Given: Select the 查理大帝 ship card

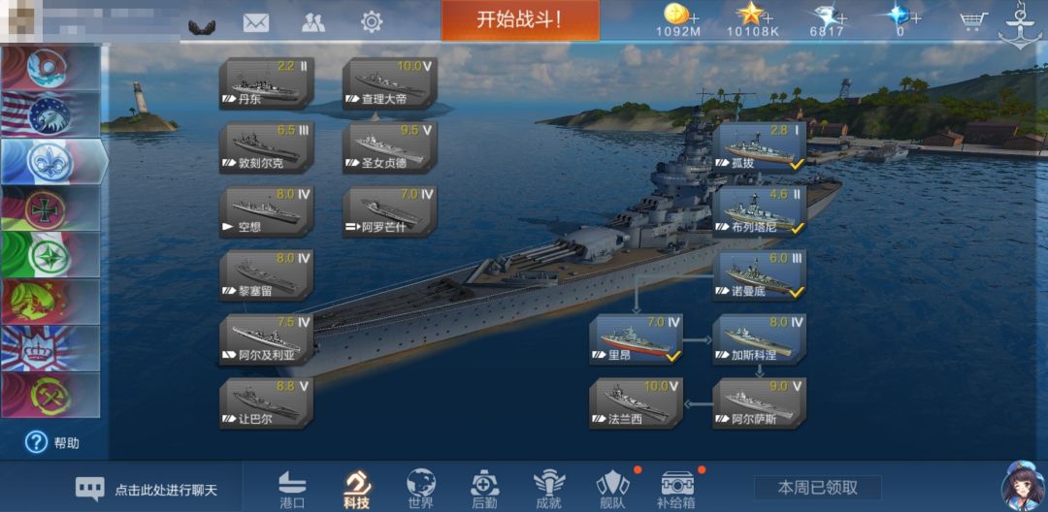Looking at the screenshot, I should [390, 83].
